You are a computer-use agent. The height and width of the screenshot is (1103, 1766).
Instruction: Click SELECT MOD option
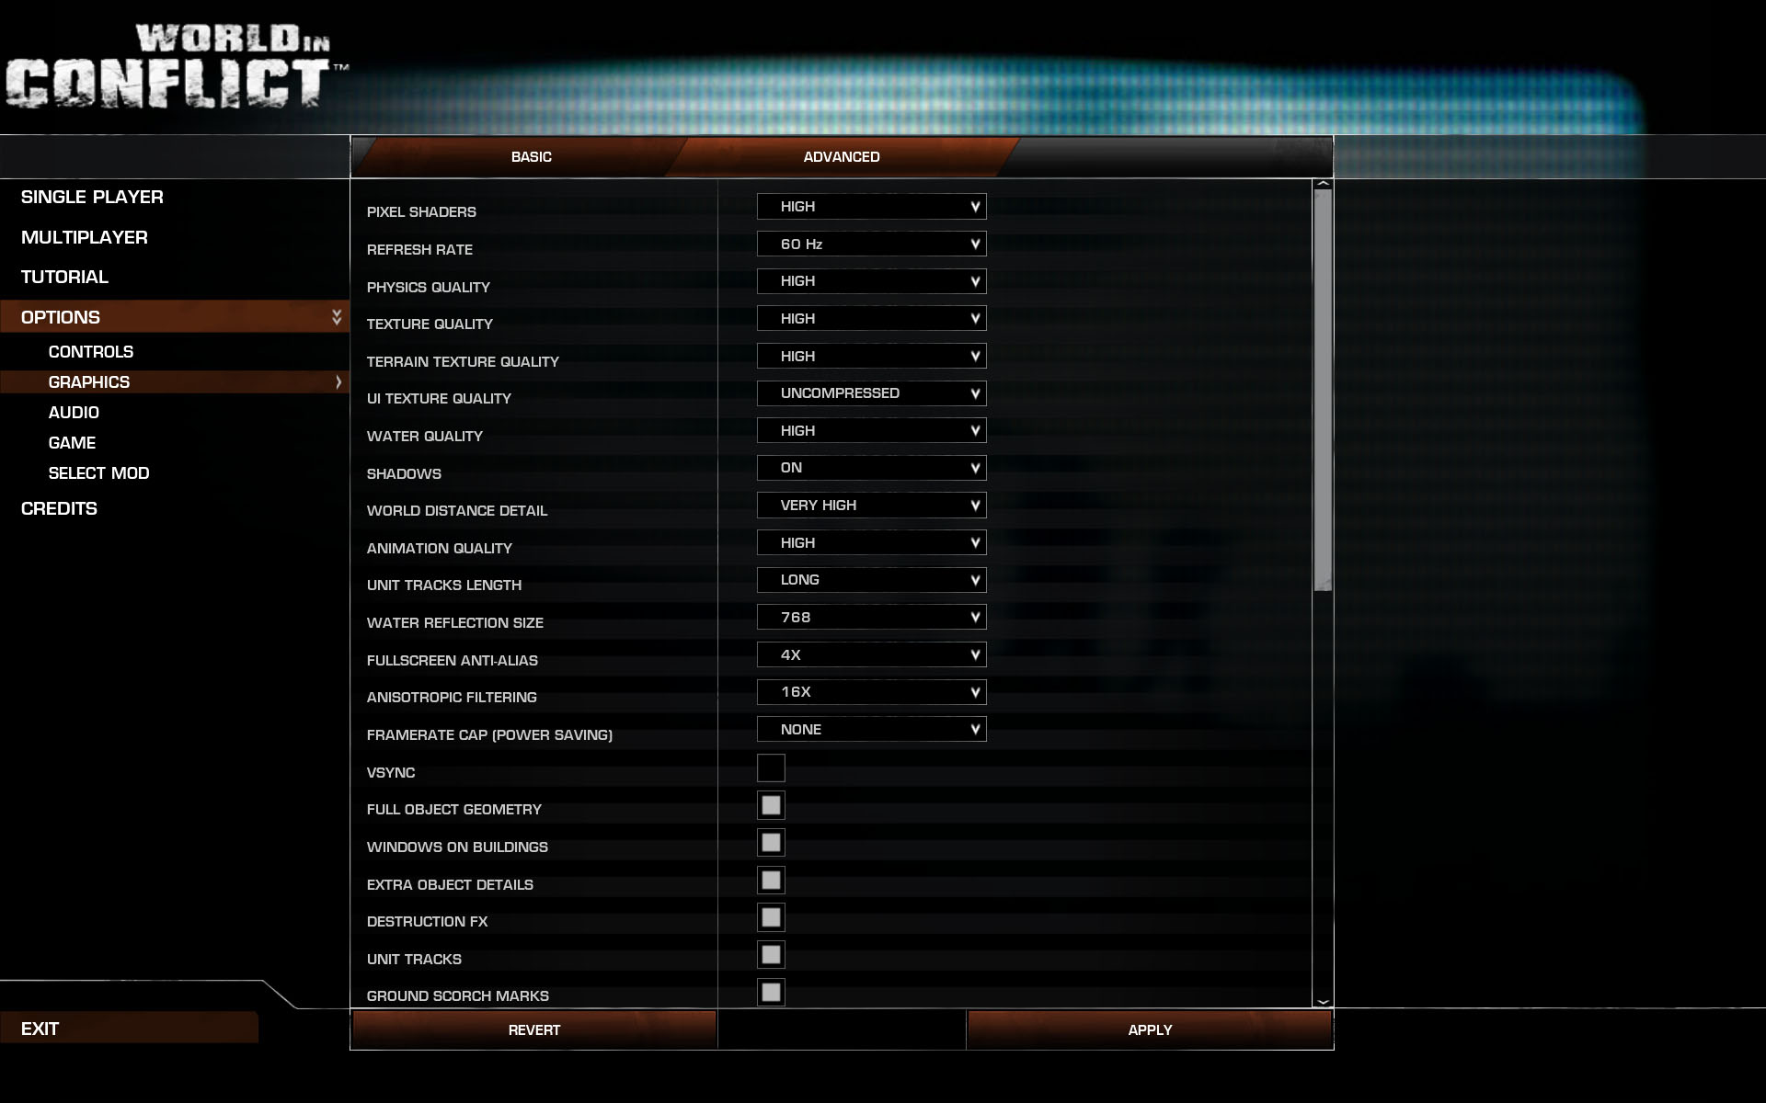click(97, 472)
